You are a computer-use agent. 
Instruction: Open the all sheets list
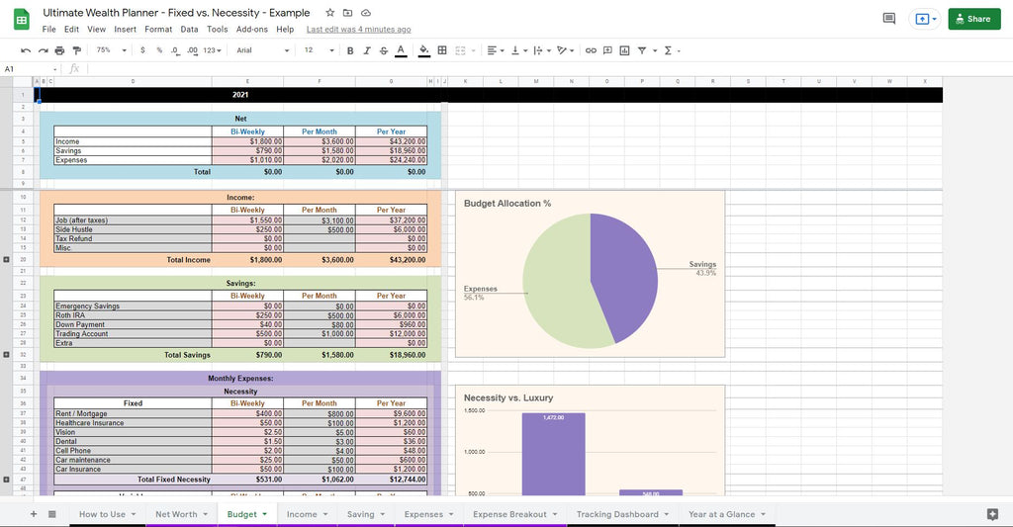(x=52, y=514)
